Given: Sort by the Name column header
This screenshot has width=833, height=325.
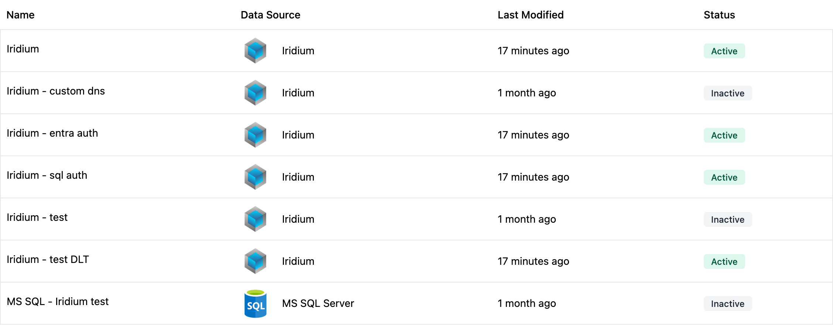Looking at the screenshot, I should tap(20, 15).
